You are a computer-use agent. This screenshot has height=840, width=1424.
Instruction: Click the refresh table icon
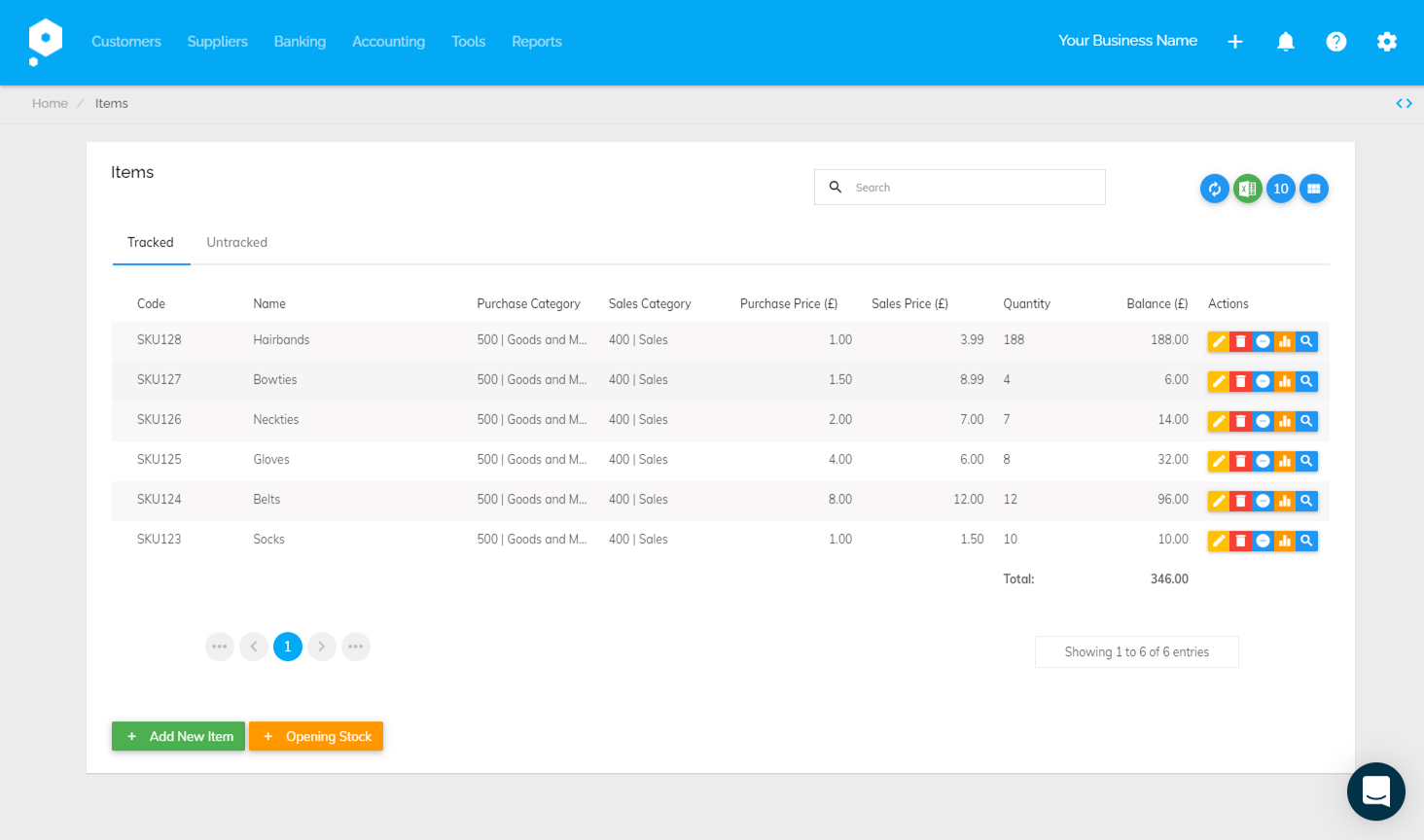[1214, 189]
